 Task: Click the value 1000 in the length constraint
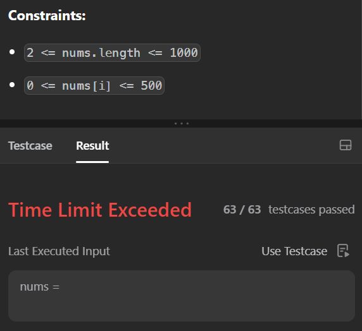pos(184,53)
